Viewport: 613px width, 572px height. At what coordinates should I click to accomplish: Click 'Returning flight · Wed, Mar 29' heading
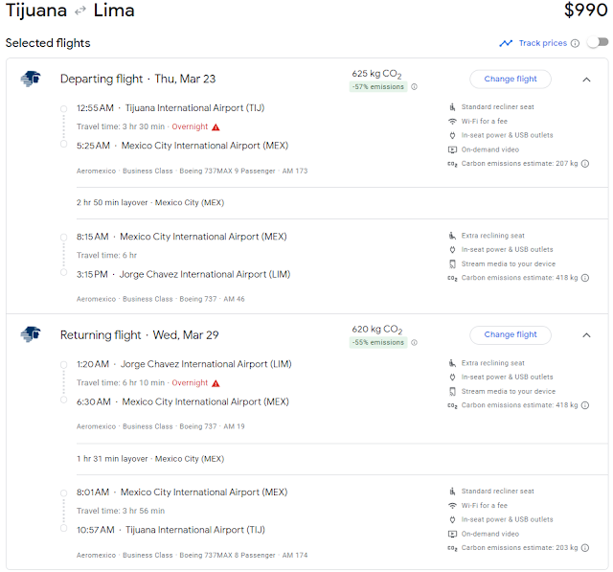coord(139,335)
